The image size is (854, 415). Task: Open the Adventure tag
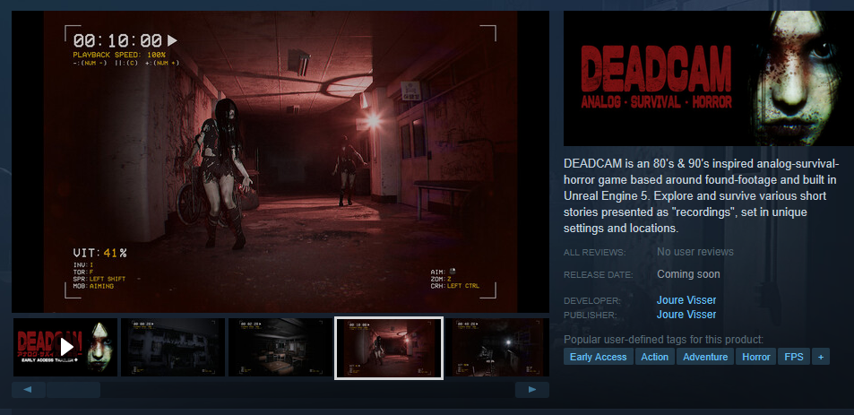(705, 357)
